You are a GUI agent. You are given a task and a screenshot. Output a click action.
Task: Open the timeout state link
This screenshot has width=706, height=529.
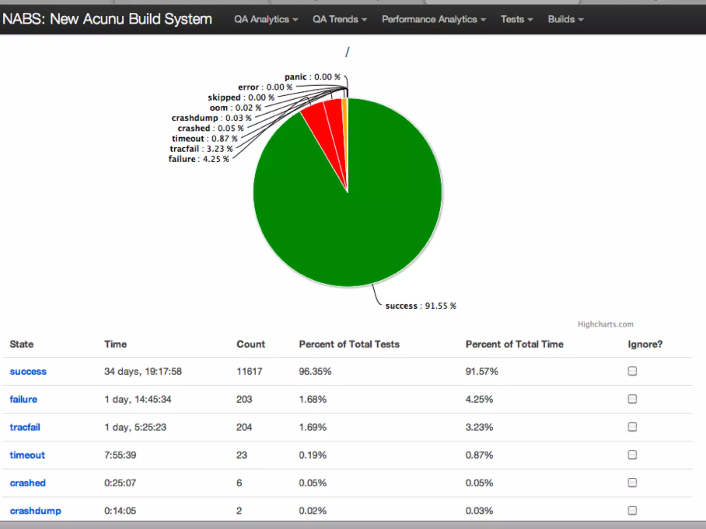tap(27, 455)
